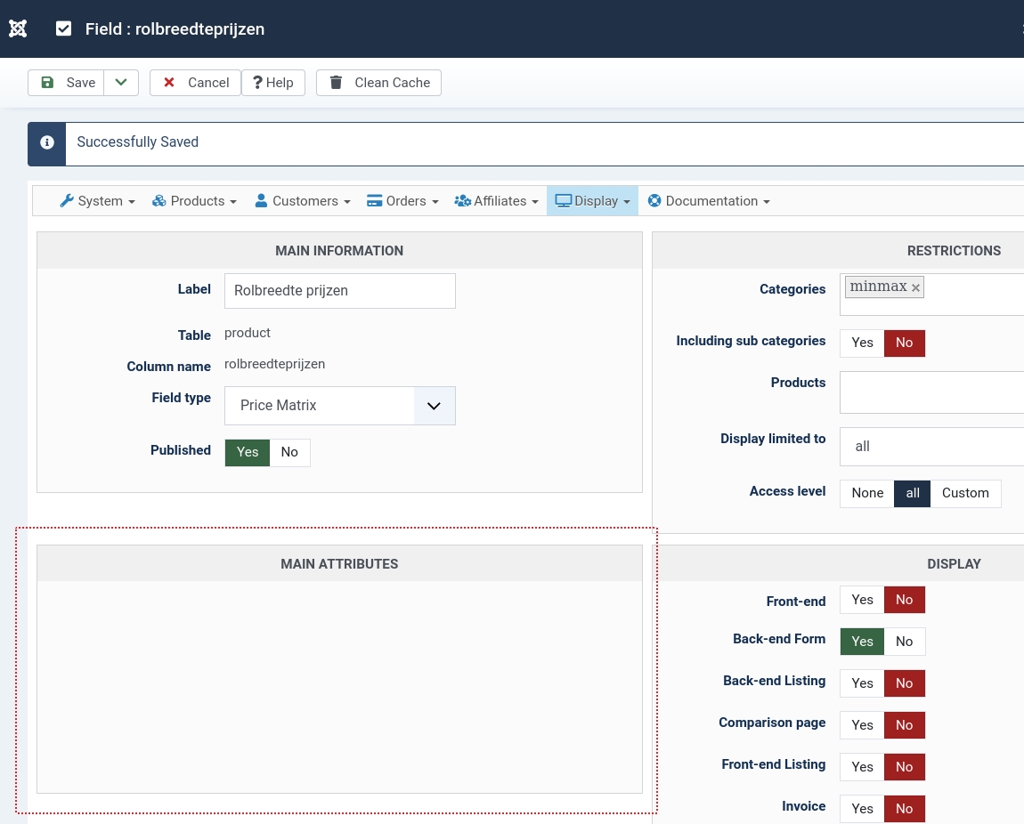Expand the Field type Price Matrix dropdown
This screenshot has height=824, width=1024.
point(434,406)
